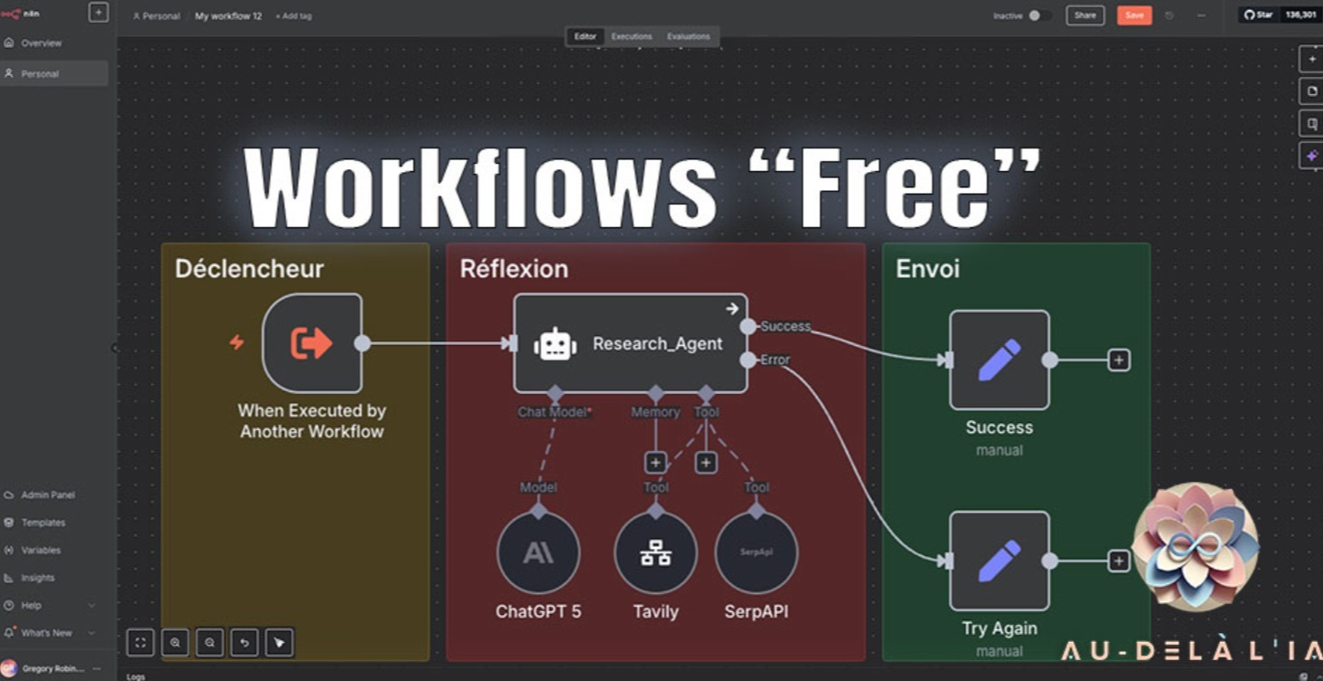Viewport: 1323px width, 681px height.
Task: Click the Error output of Research_Agent
Action: click(748, 360)
